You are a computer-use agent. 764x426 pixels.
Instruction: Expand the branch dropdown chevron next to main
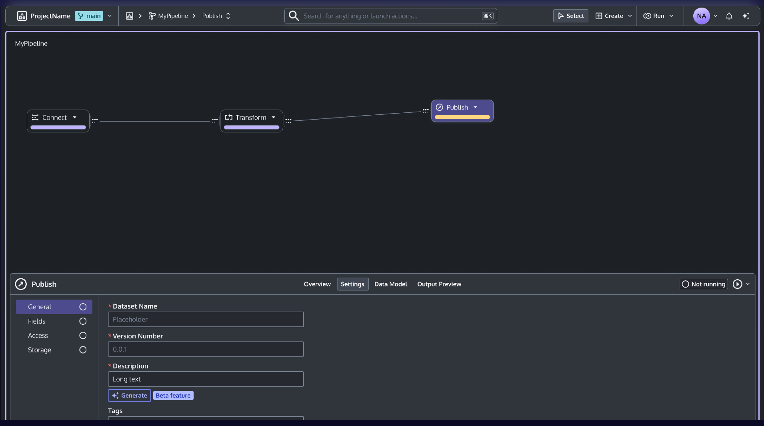pyautogui.click(x=110, y=16)
